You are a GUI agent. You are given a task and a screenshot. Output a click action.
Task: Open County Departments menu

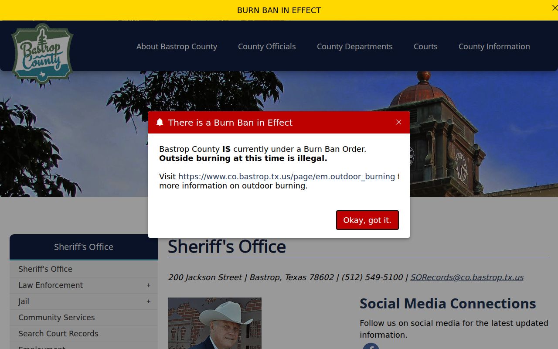[354, 46]
